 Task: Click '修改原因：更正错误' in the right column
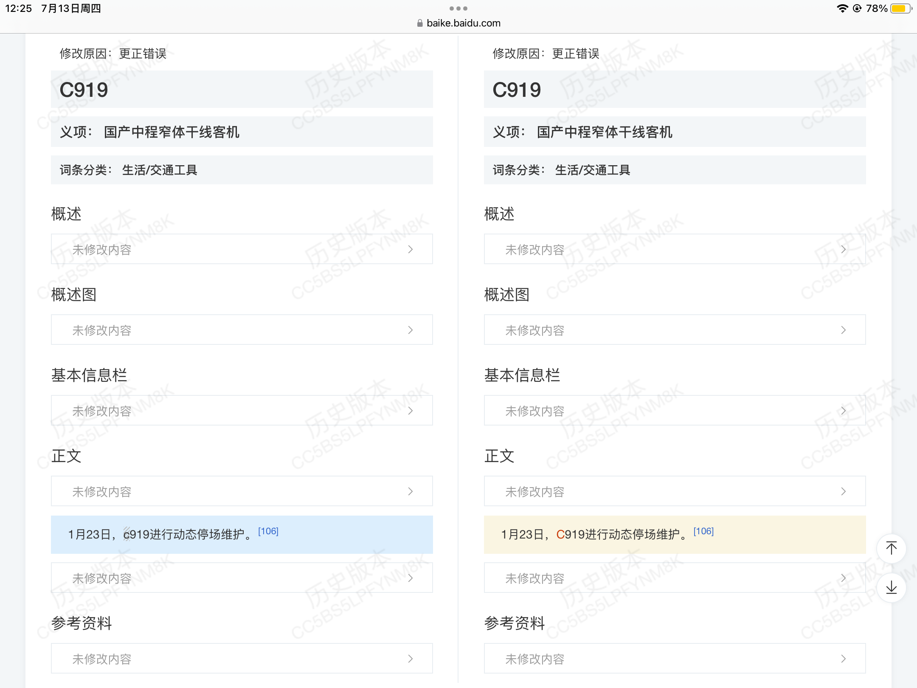coord(546,54)
